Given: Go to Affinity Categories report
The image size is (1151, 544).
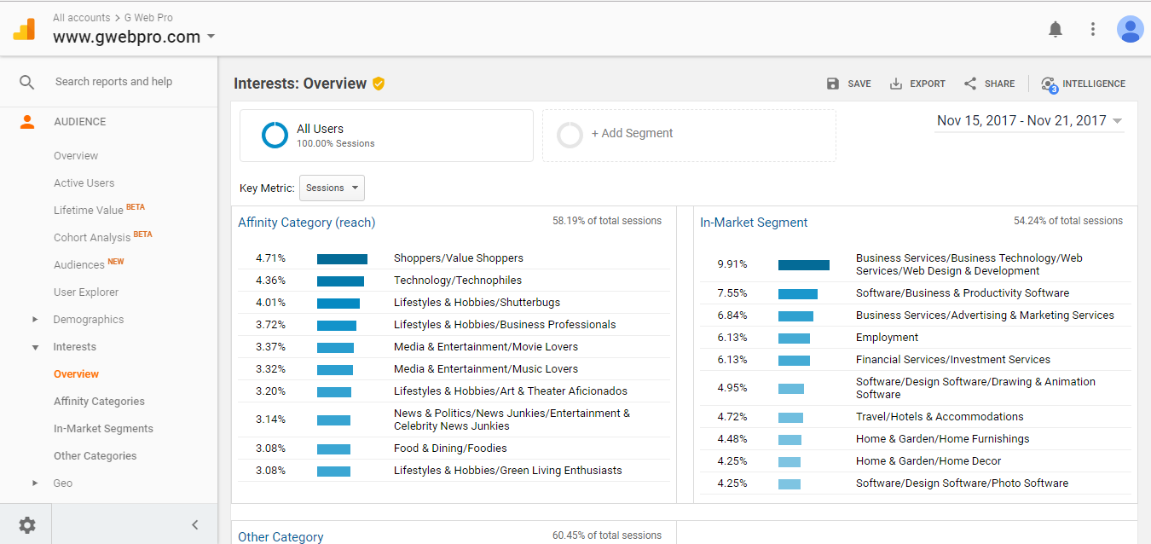Looking at the screenshot, I should [99, 402].
